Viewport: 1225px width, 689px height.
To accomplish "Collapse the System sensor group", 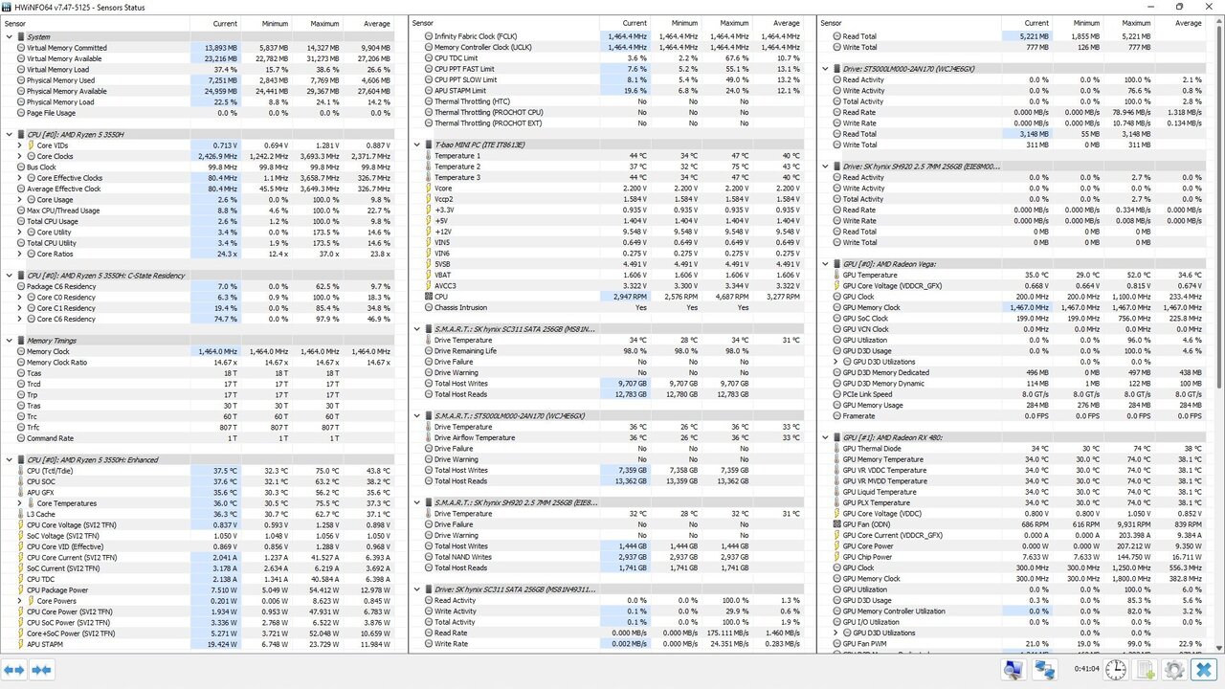I will pyautogui.click(x=10, y=37).
